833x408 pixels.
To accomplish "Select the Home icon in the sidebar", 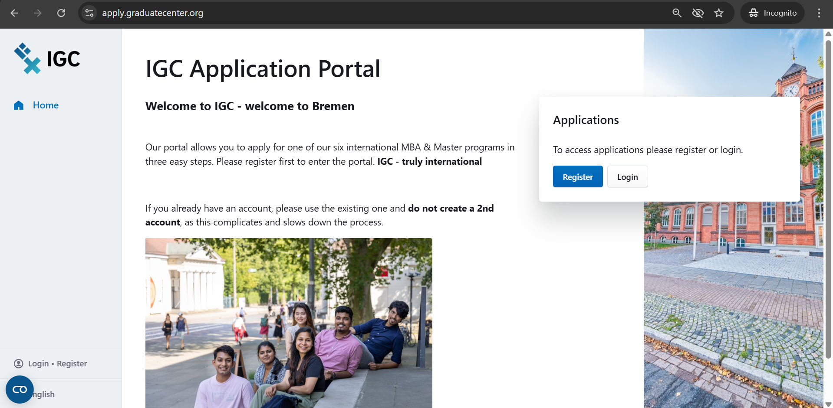I will click(18, 105).
